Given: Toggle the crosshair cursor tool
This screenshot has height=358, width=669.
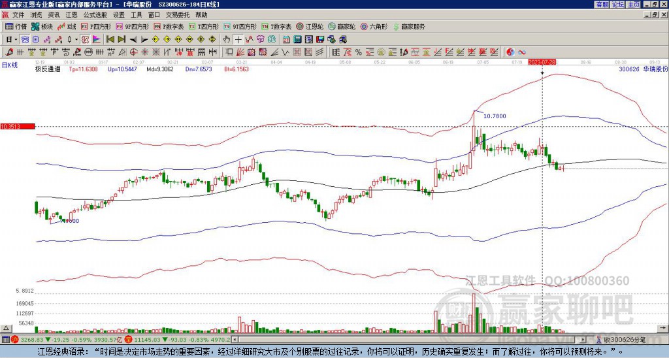Looking at the screenshot, I should (x=238, y=40).
